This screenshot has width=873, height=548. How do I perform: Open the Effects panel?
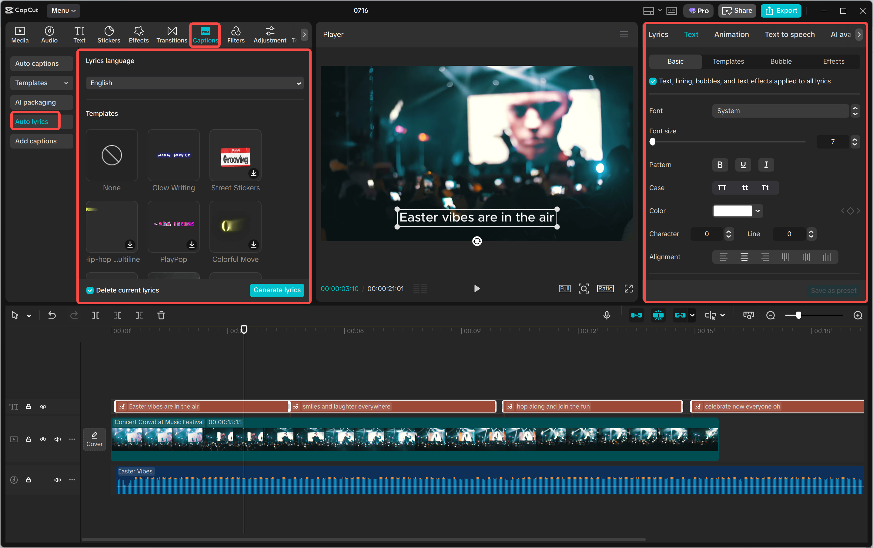click(x=138, y=35)
